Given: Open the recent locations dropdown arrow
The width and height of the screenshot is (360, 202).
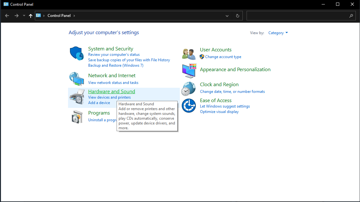Looking at the screenshot, I should pos(24,16).
